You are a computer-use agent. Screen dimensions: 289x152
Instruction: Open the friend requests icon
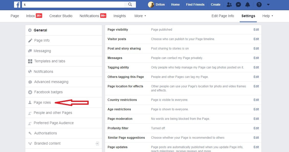pos(229,5)
